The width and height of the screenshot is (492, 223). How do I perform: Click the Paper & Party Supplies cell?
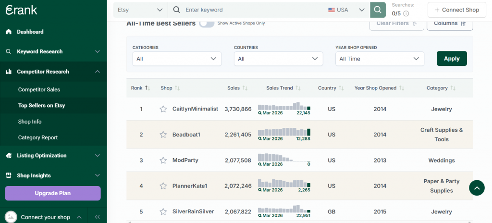(442, 186)
